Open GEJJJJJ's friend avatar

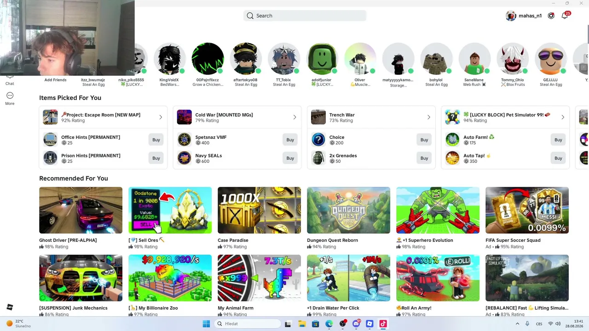[550, 59]
